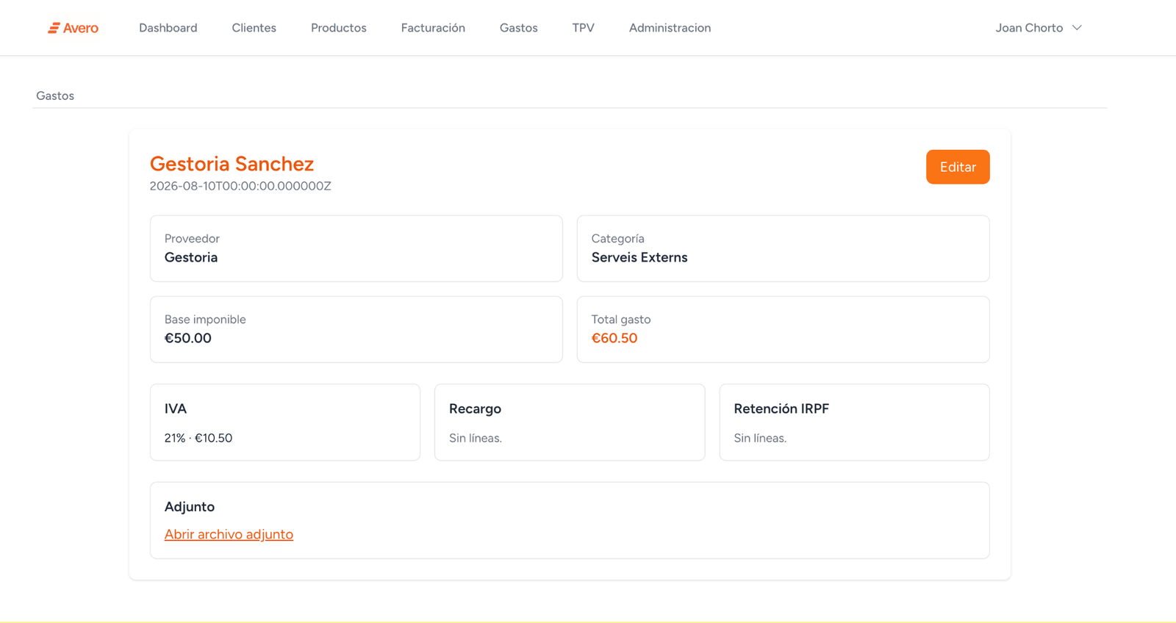Click Sin líneas under Retención IRPF

point(760,438)
